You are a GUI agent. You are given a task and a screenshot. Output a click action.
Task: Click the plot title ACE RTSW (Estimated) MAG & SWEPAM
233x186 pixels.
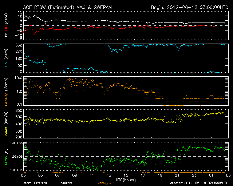point(67,7)
